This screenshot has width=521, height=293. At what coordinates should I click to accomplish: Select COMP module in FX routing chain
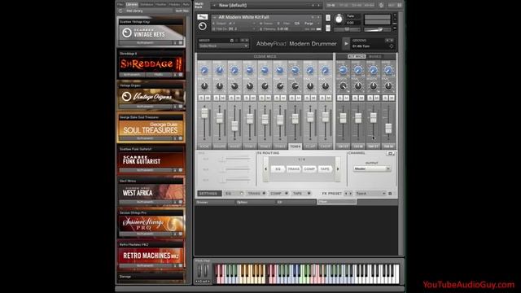(309, 169)
